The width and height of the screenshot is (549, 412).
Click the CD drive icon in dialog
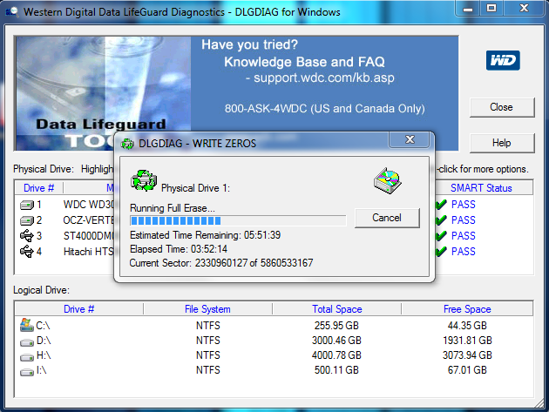(x=387, y=180)
